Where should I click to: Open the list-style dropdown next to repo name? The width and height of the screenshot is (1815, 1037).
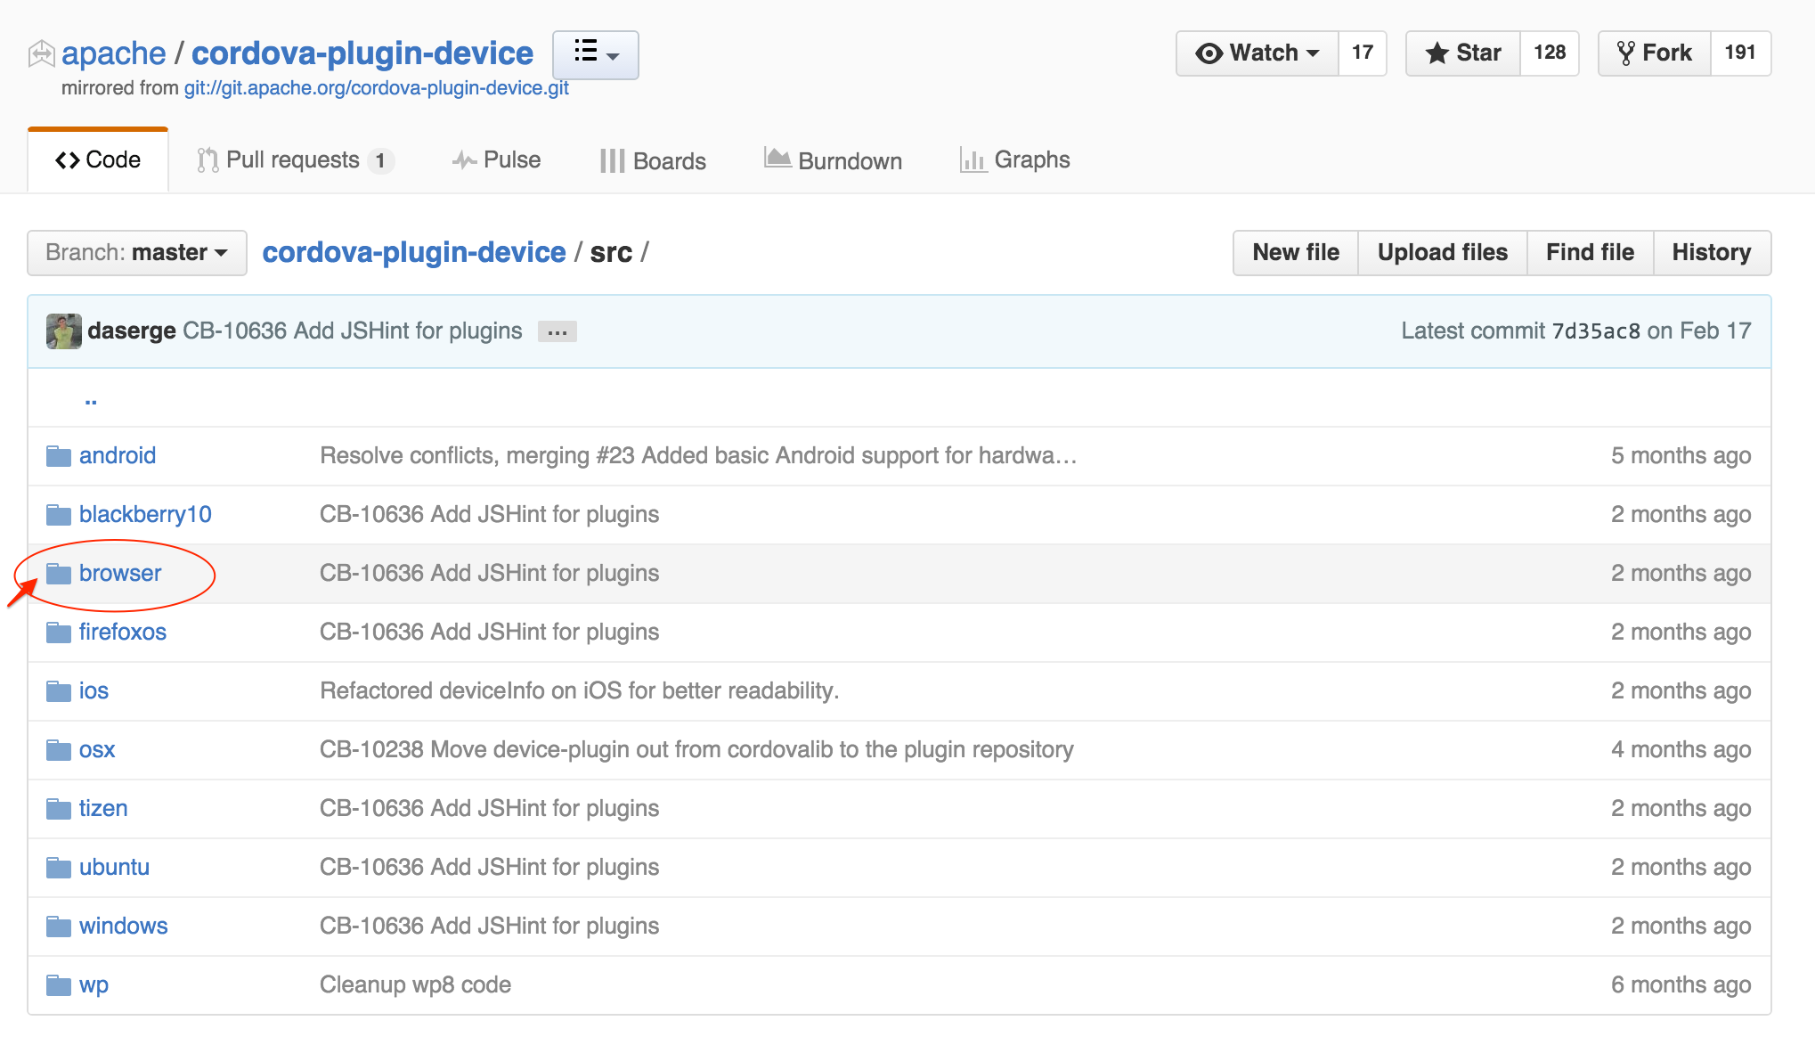[595, 54]
